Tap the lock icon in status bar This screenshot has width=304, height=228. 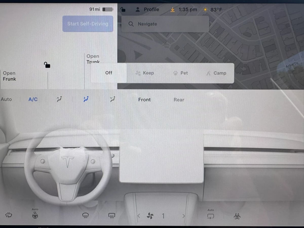123,10
